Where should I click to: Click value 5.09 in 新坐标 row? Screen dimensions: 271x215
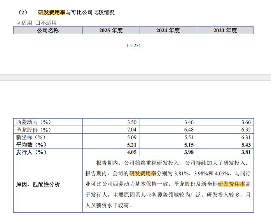(x=132, y=137)
